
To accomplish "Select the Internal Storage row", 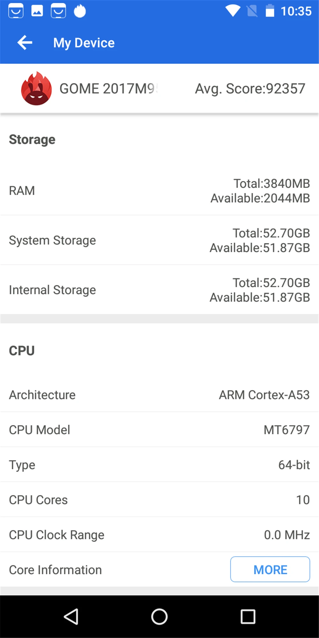I will click(159, 290).
